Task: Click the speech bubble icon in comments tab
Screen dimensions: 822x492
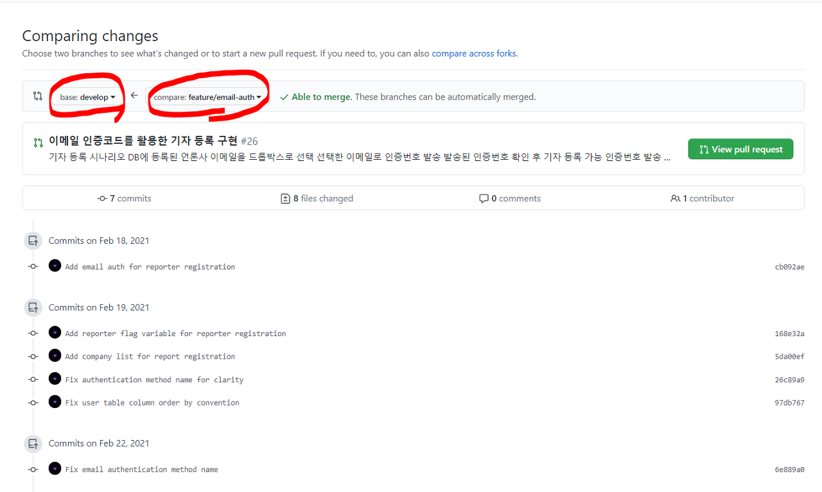Action: click(484, 199)
